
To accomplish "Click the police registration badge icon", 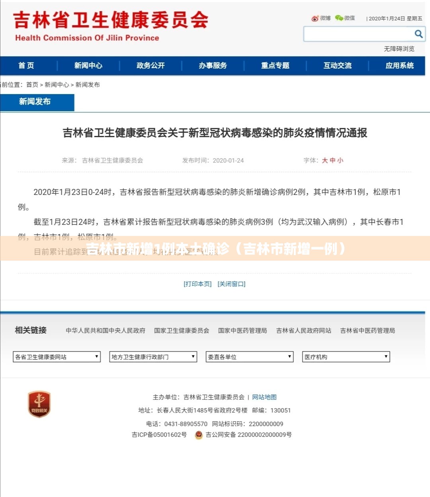I will [x=199, y=435].
